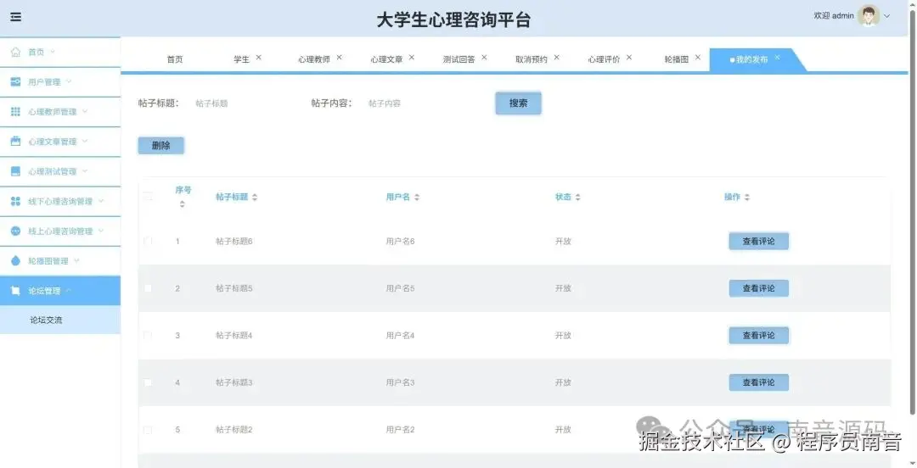Switch to the 测试回答 tab

point(459,59)
